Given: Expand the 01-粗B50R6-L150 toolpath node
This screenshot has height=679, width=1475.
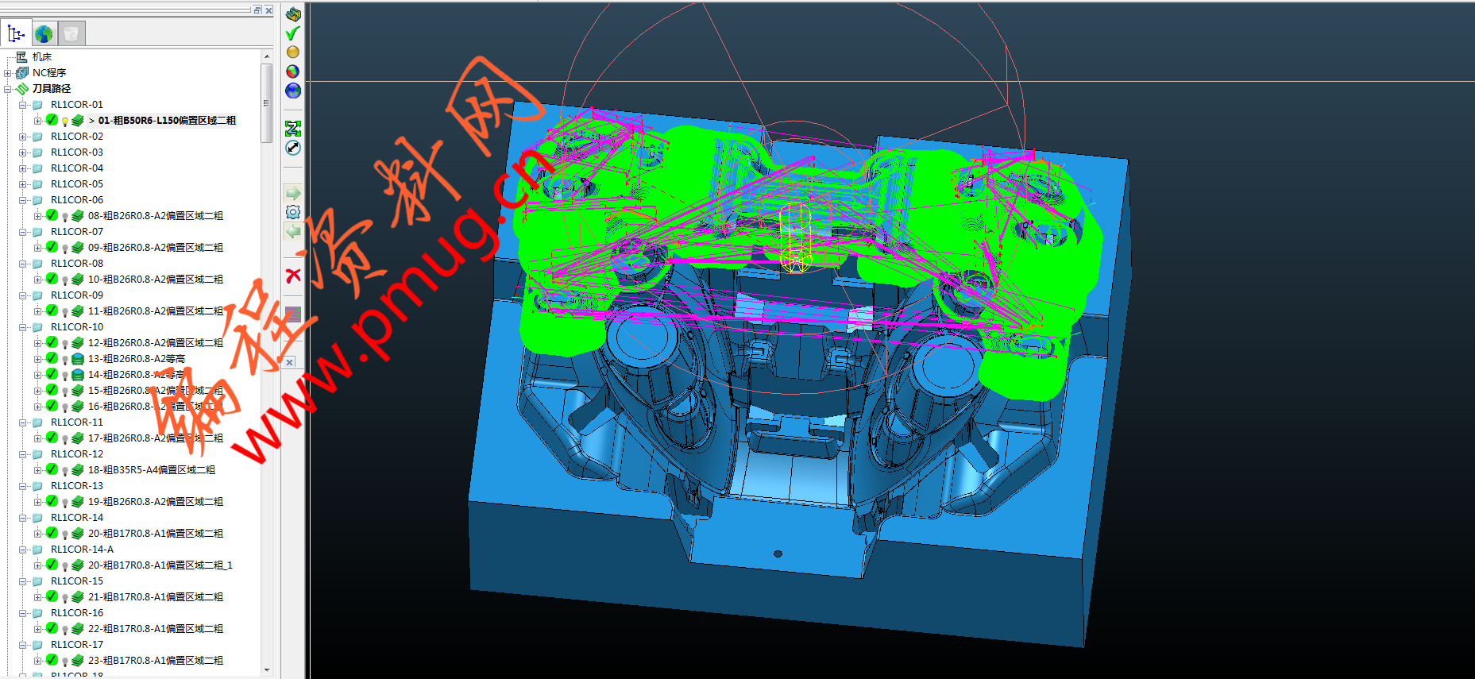Looking at the screenshot, I should (37, 121).
